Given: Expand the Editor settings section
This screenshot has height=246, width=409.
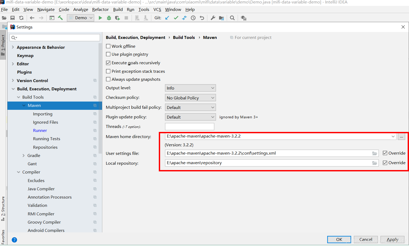Looking at the screenshot, I should point(13,64).
